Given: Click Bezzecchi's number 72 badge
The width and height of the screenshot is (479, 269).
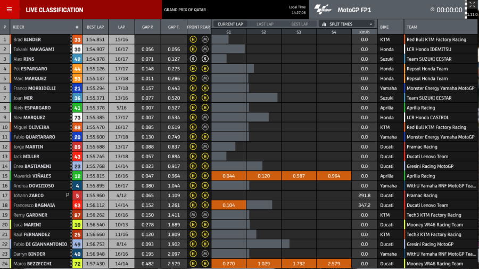Looking at the screenshot, I should 77,264.
